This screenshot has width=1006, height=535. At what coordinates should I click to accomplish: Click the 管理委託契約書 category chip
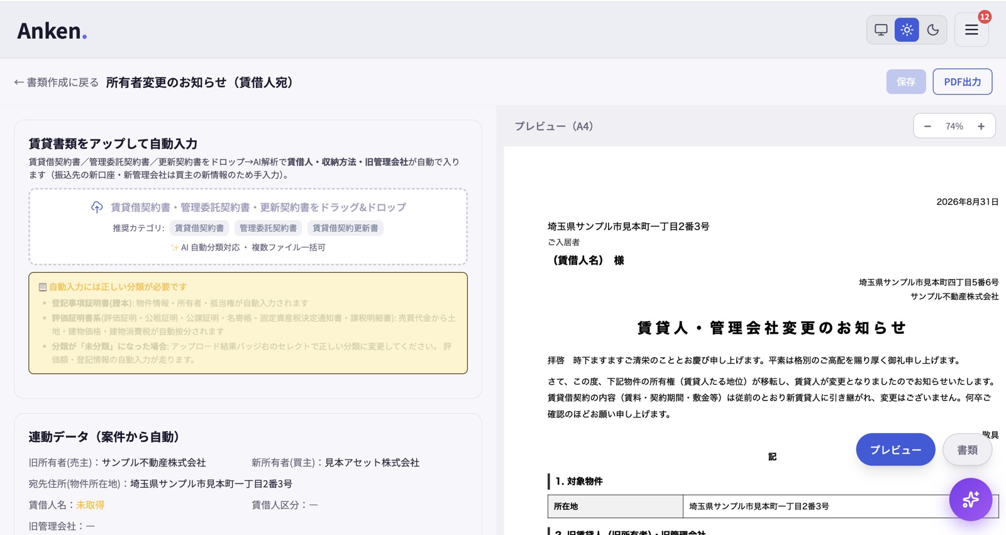(268, 228)
